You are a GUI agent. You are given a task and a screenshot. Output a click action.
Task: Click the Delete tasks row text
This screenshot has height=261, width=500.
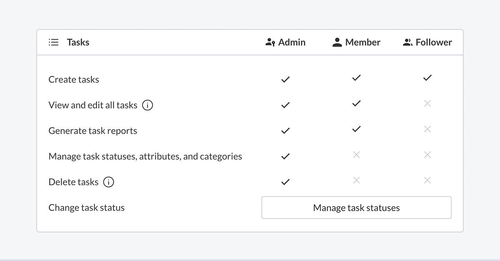[x=74, y=182]
